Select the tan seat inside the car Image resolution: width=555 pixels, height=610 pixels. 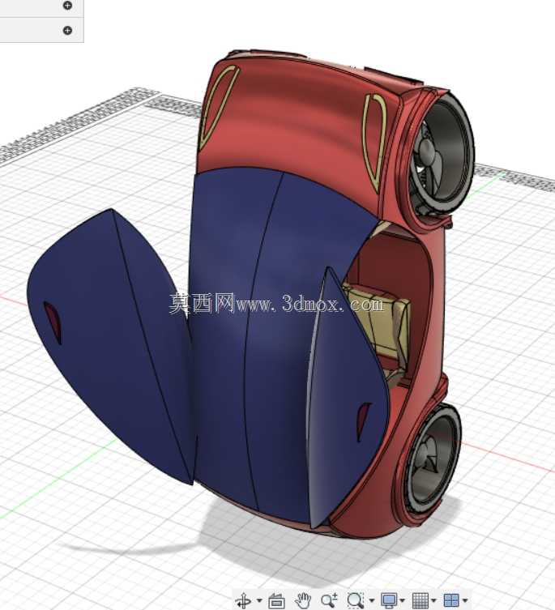382,326
